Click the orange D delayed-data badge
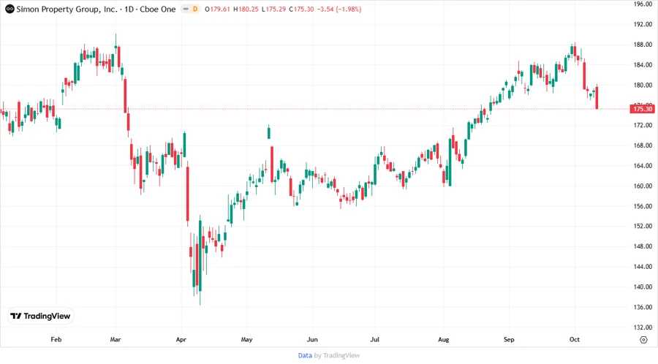Image resolution: width=658 pixels, height=364 pixels. (x=197, y=9)
